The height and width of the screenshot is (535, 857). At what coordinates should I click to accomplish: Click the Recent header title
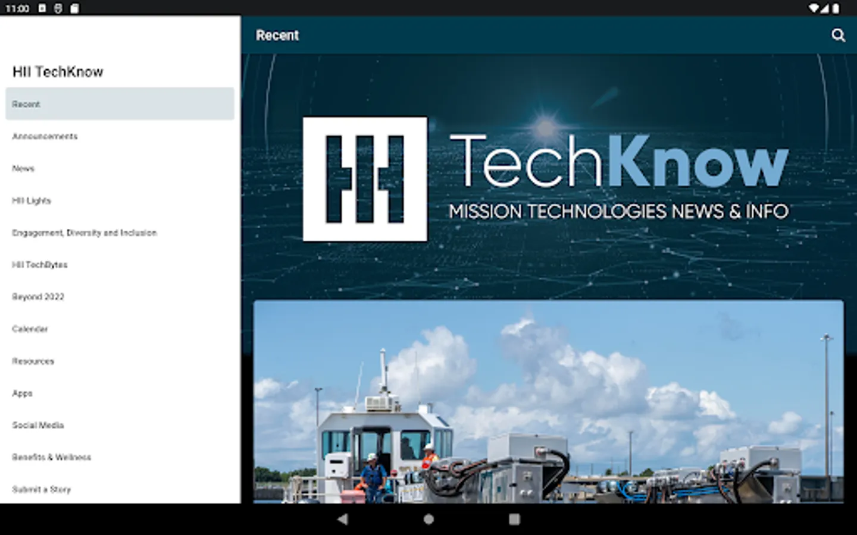277,36
